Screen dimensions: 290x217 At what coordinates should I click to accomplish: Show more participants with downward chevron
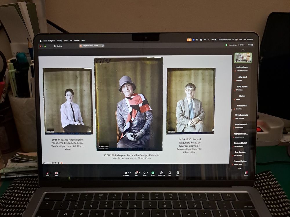coord(240,169)
